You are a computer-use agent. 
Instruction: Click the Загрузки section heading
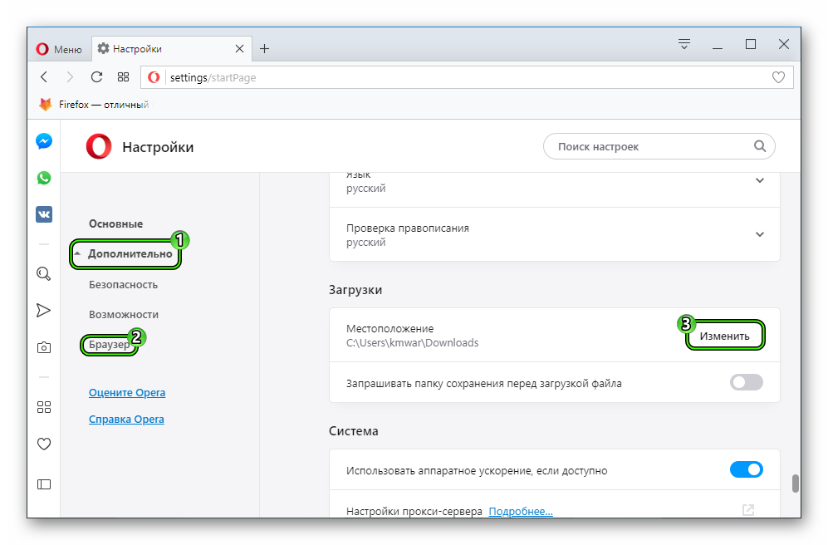point(355,290)
